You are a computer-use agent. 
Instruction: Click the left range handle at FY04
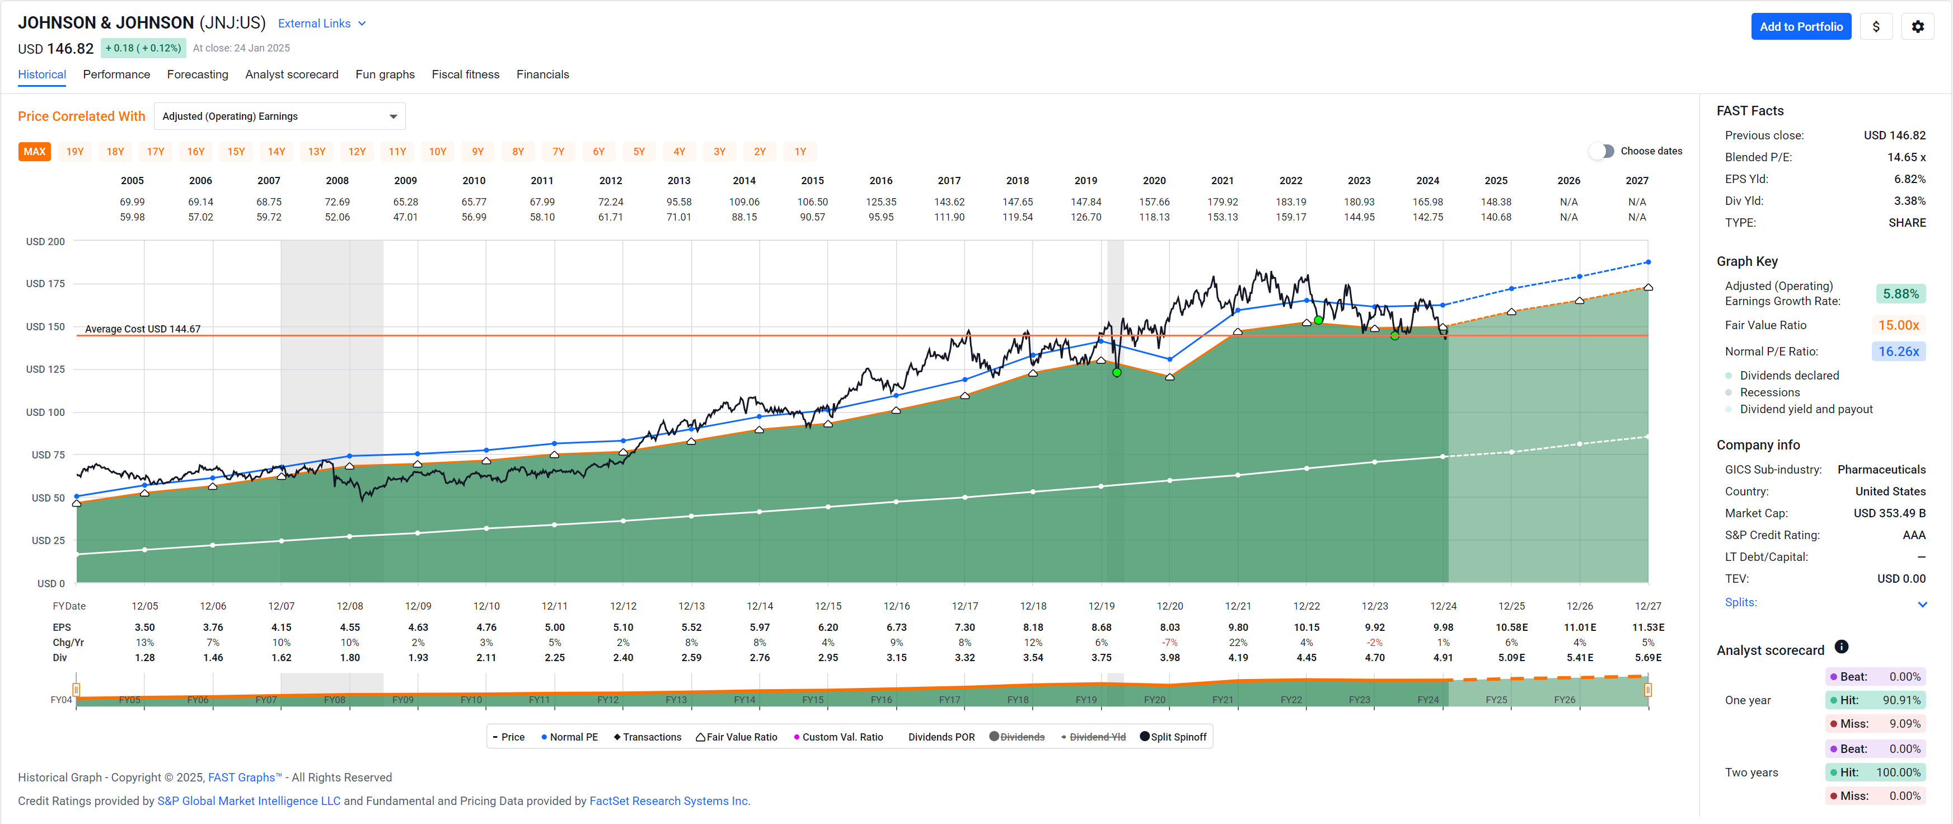[76, 690]
